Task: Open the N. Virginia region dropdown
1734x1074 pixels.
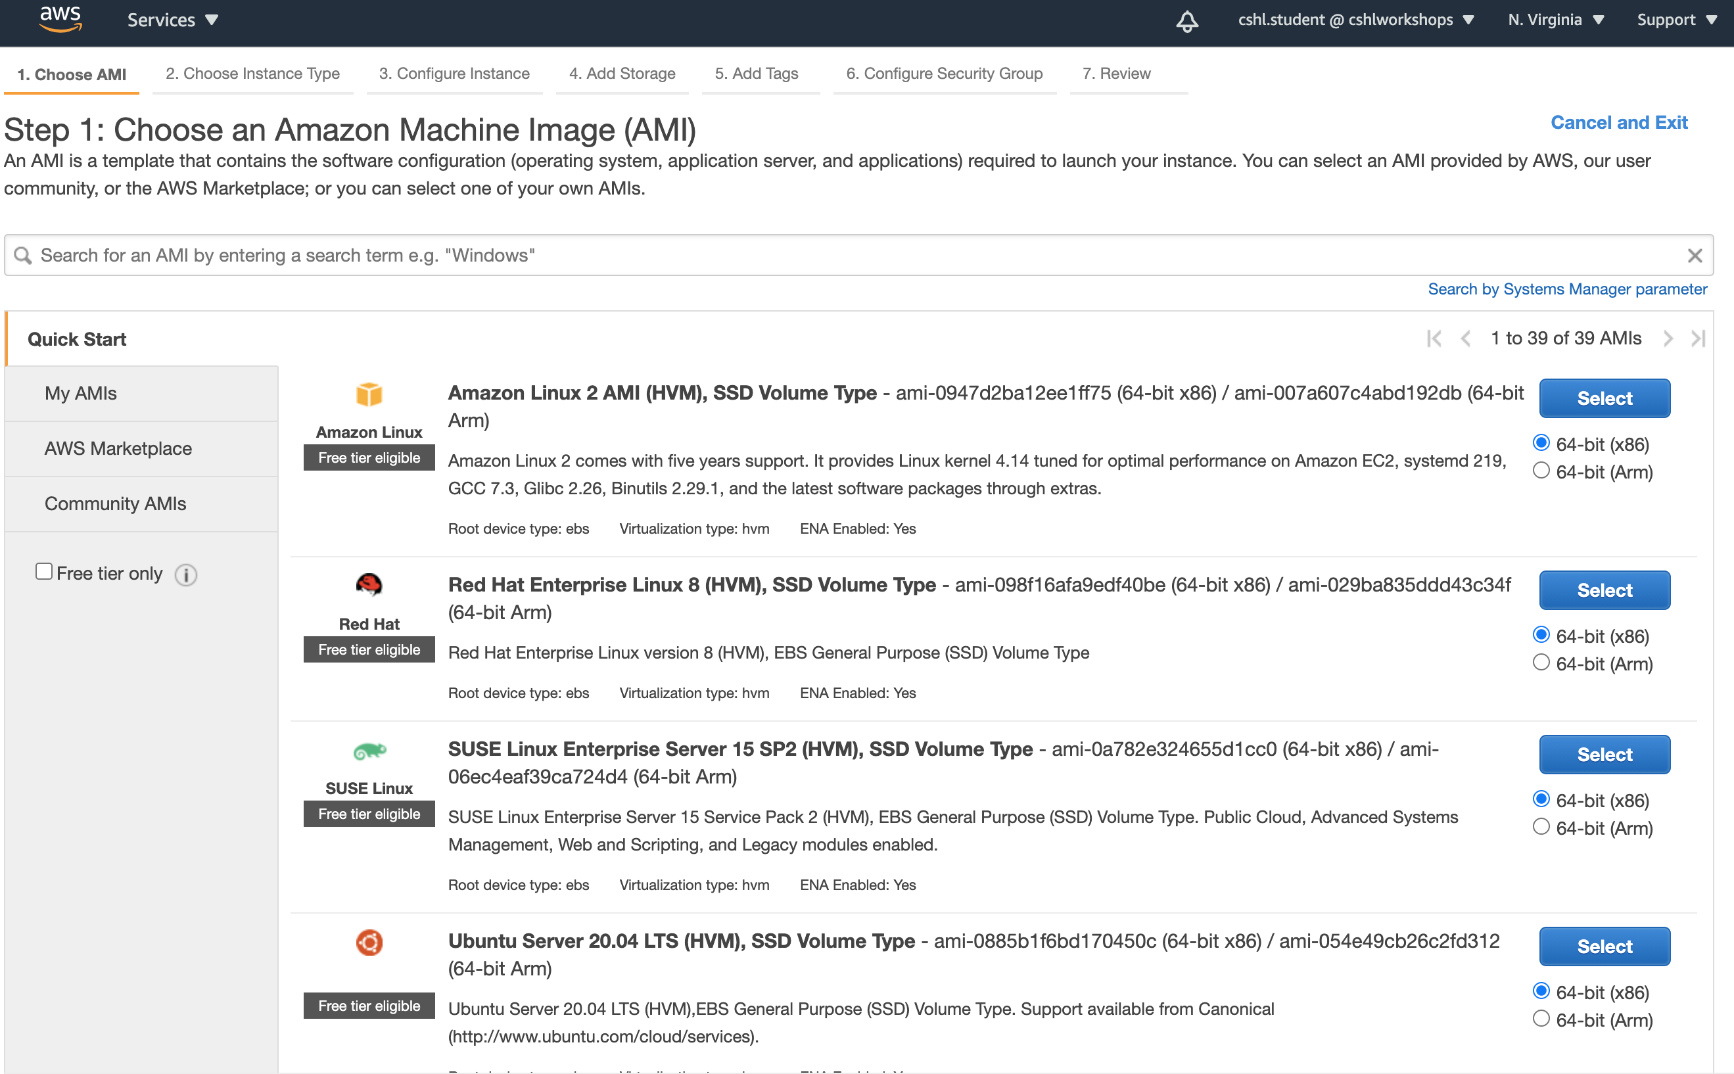Action: 1556,19
